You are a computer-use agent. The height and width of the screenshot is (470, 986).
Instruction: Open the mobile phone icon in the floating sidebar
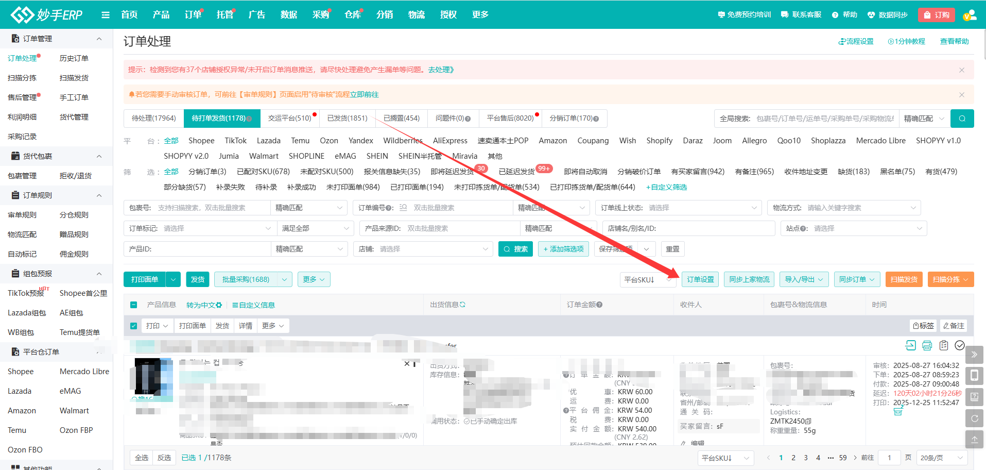pos(974,376)
